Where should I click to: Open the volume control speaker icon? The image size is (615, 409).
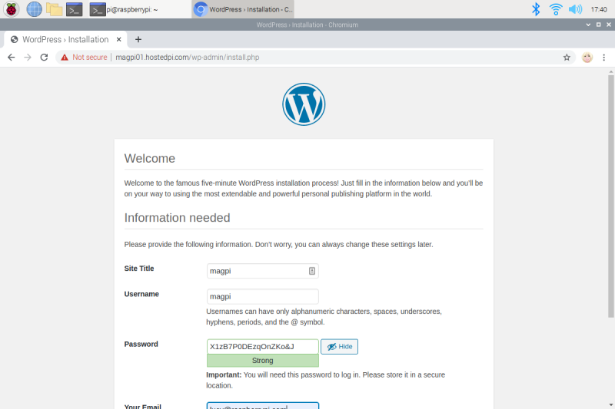(575, 9)
